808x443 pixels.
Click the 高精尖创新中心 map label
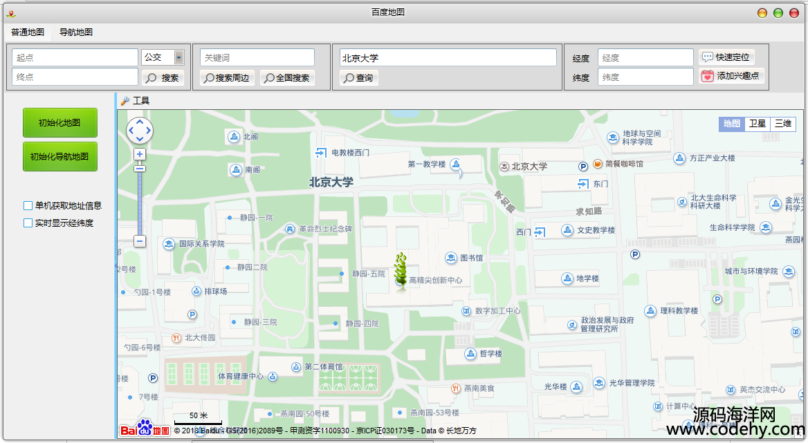pos(435,281)
